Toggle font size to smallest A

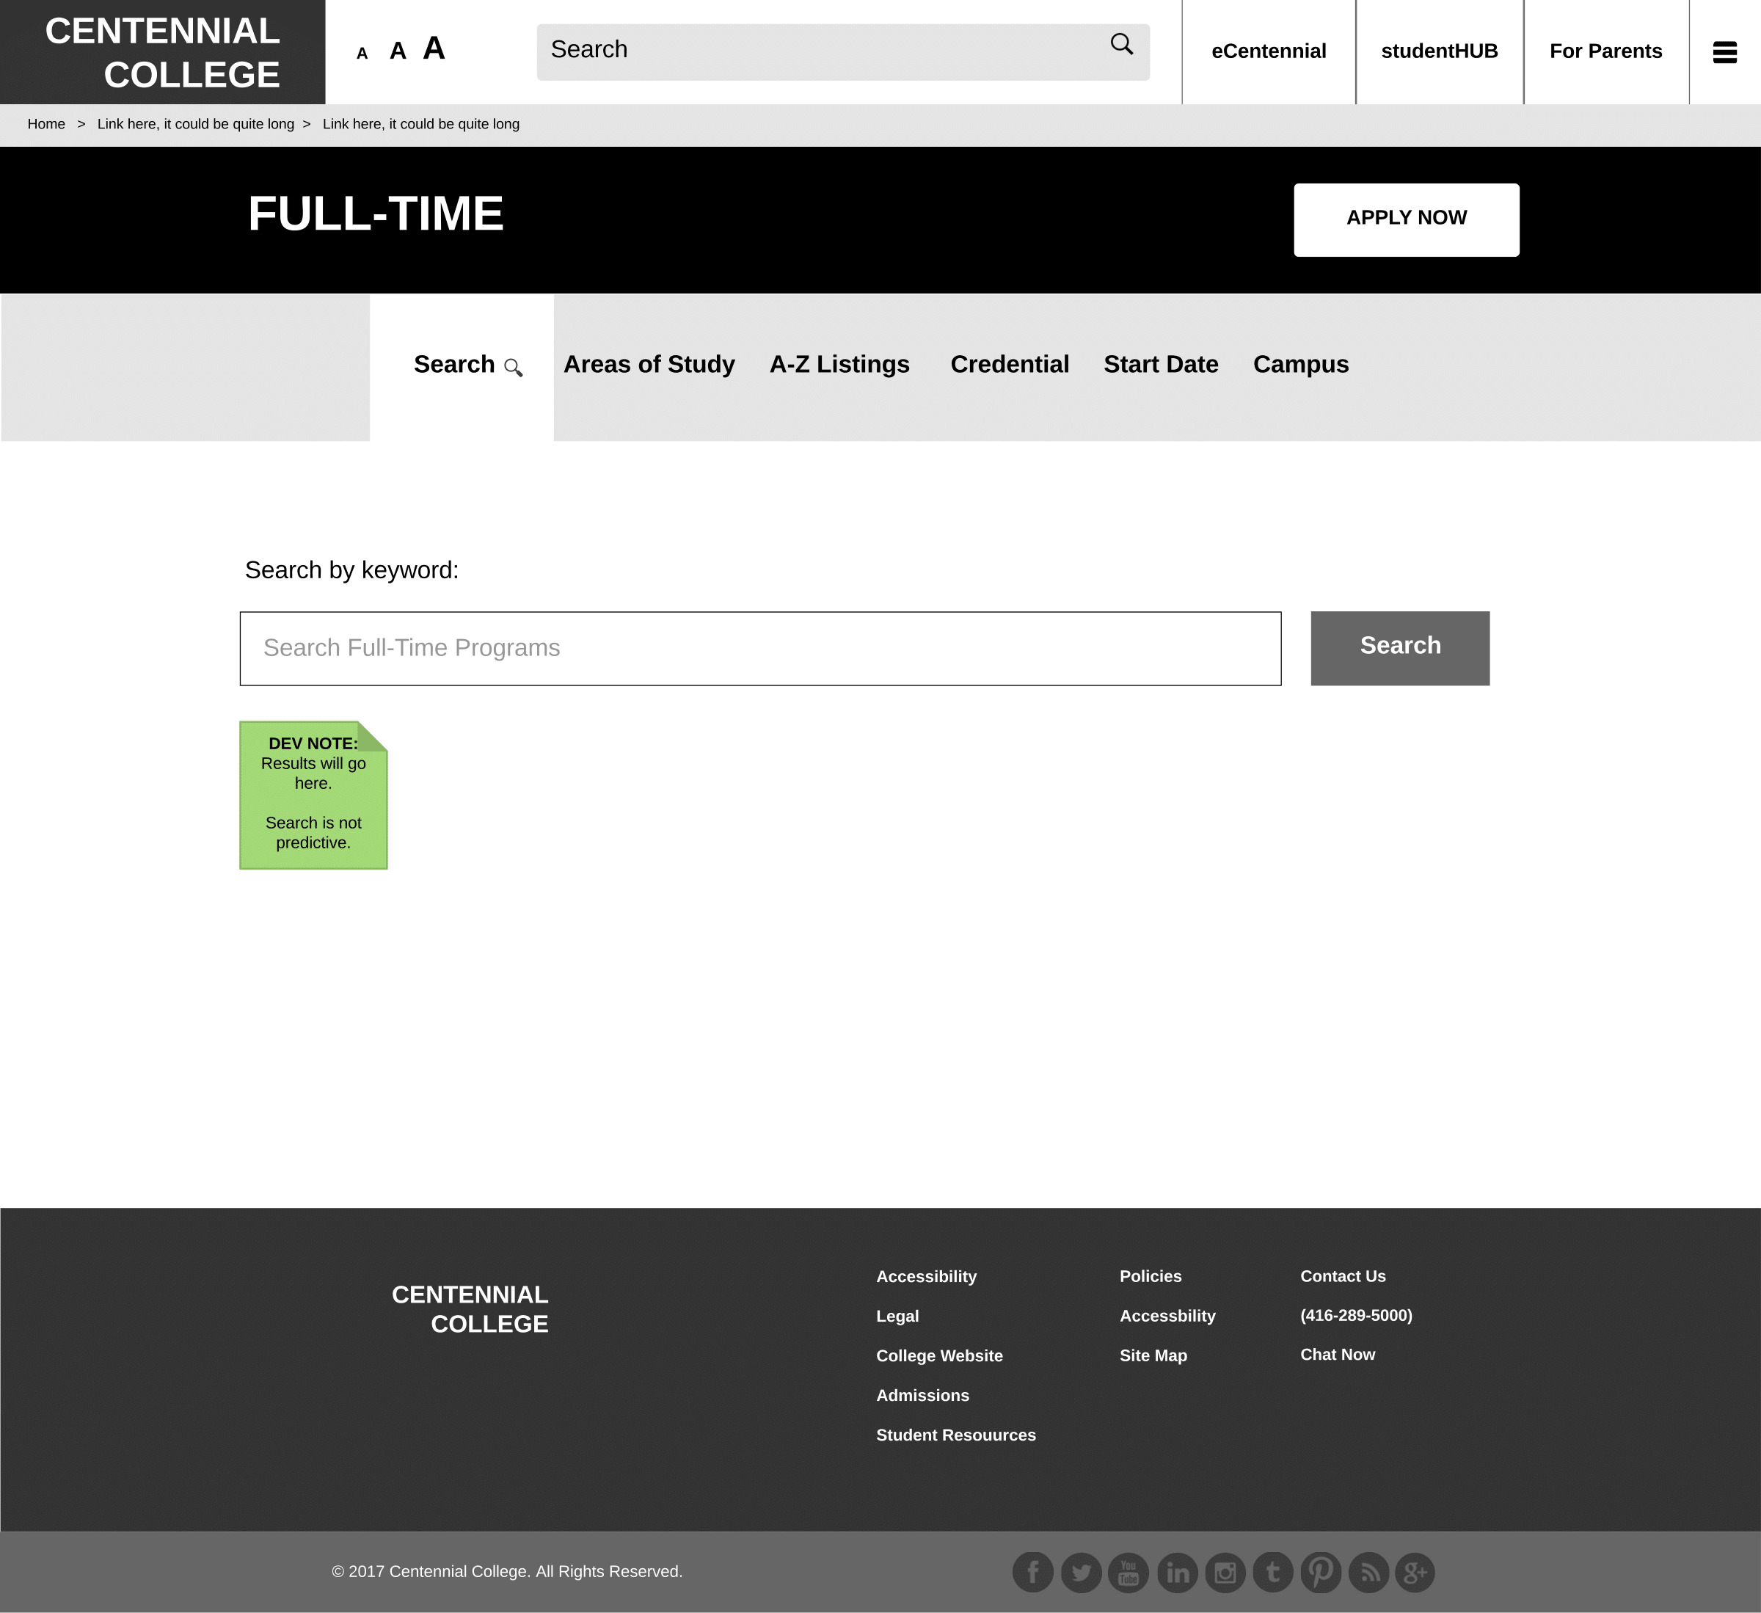click(363, 52)
